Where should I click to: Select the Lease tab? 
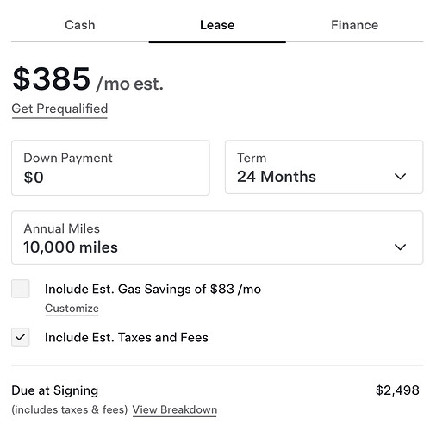[x=217, y=25]
